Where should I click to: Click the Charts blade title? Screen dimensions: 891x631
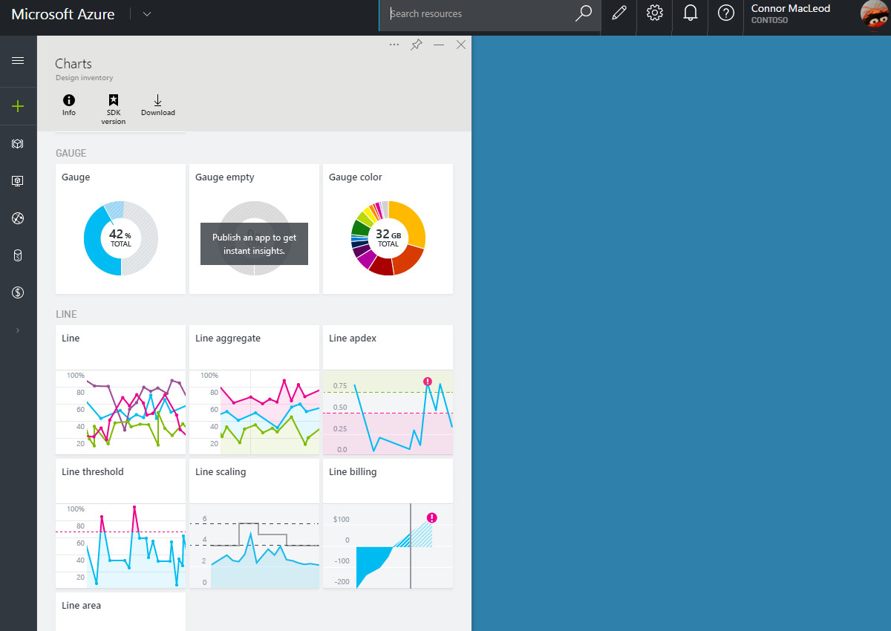coord(74,64)
